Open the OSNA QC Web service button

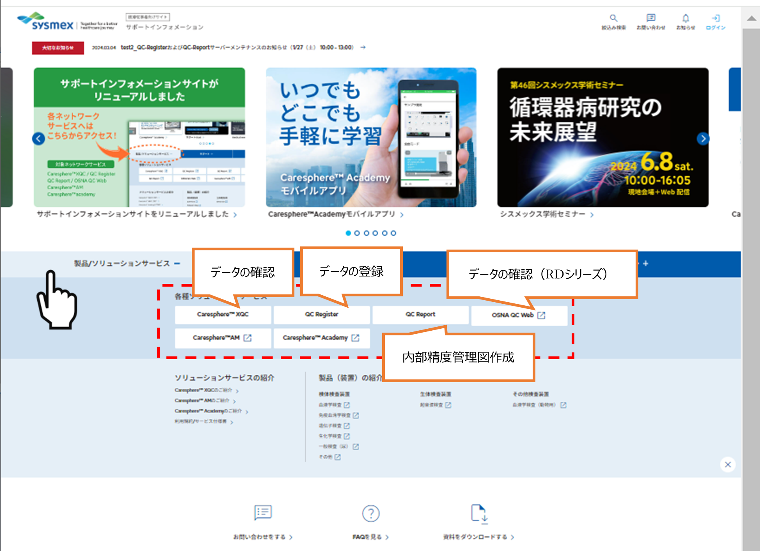point(519,315)
